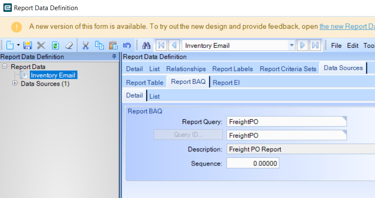
Task: Collapse the Report Data tree node
Action: click(x=5, y=66)
